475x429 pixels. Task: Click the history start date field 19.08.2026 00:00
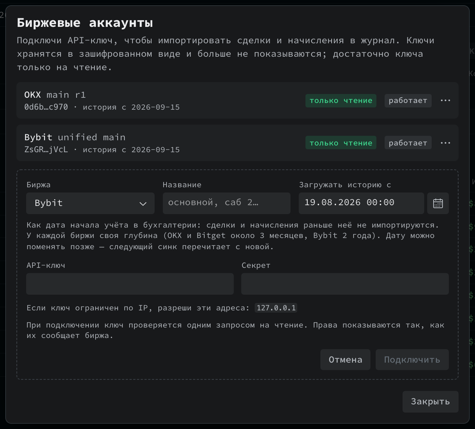361,203
